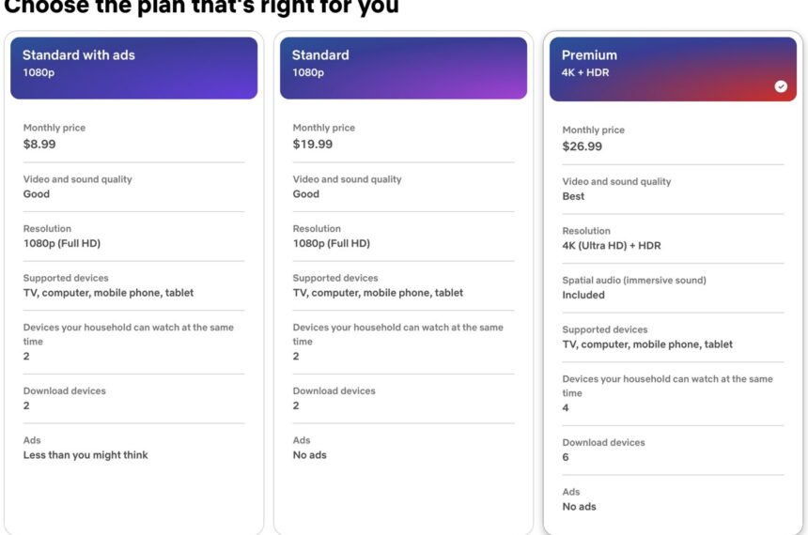808x535 pixels.
Task: Click the 'Best' video quality on Premium
Action: 573,196
